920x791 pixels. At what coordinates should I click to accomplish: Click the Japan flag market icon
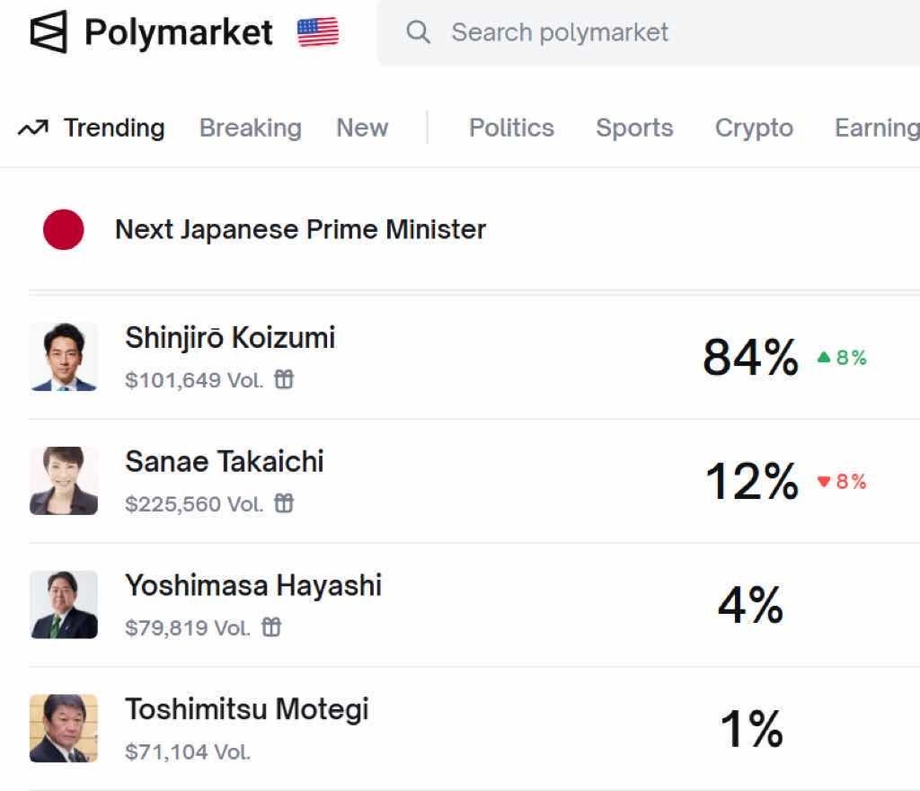coord(64,229)
